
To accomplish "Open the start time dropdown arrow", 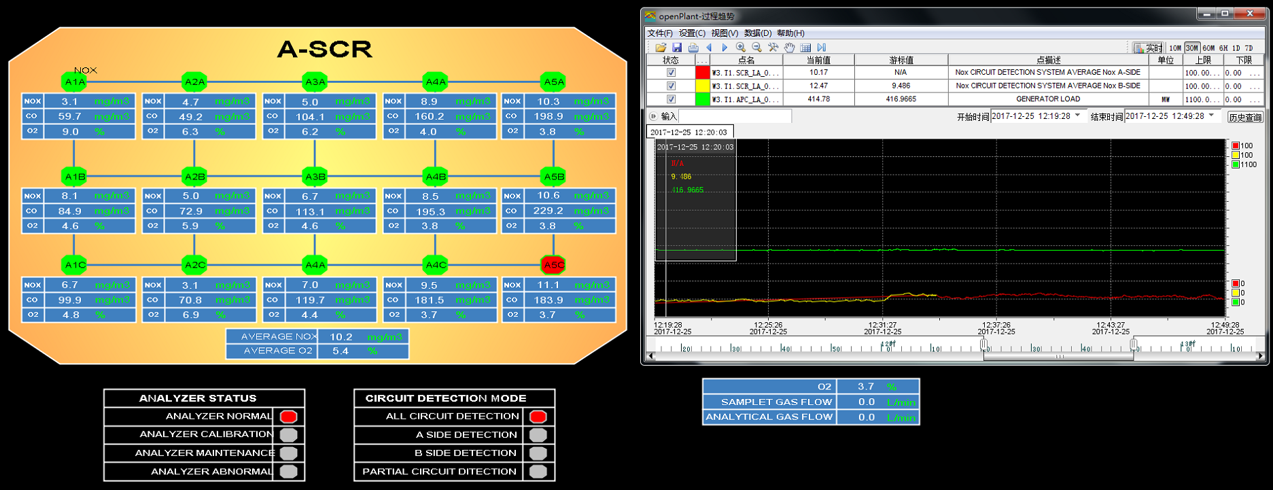I will pyautogui.click(x=1077, y=116).
